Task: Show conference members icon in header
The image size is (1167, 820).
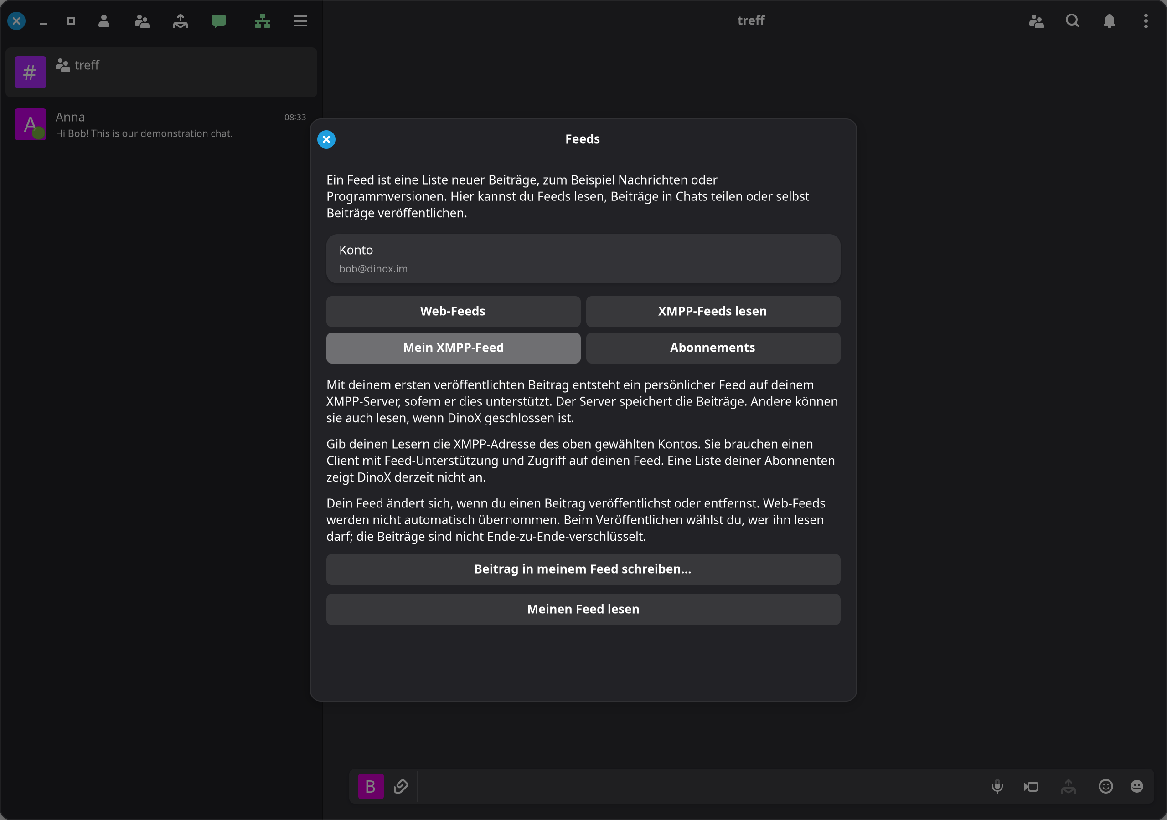Action: (1036, 21)
